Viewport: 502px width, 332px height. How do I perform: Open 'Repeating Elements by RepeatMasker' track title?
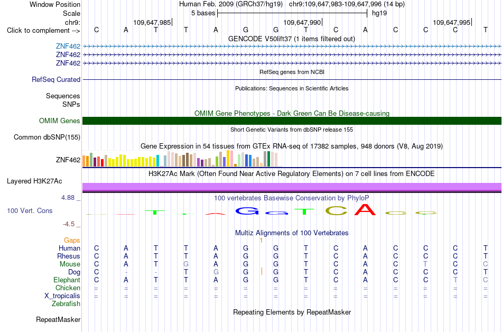coord(292,312)
